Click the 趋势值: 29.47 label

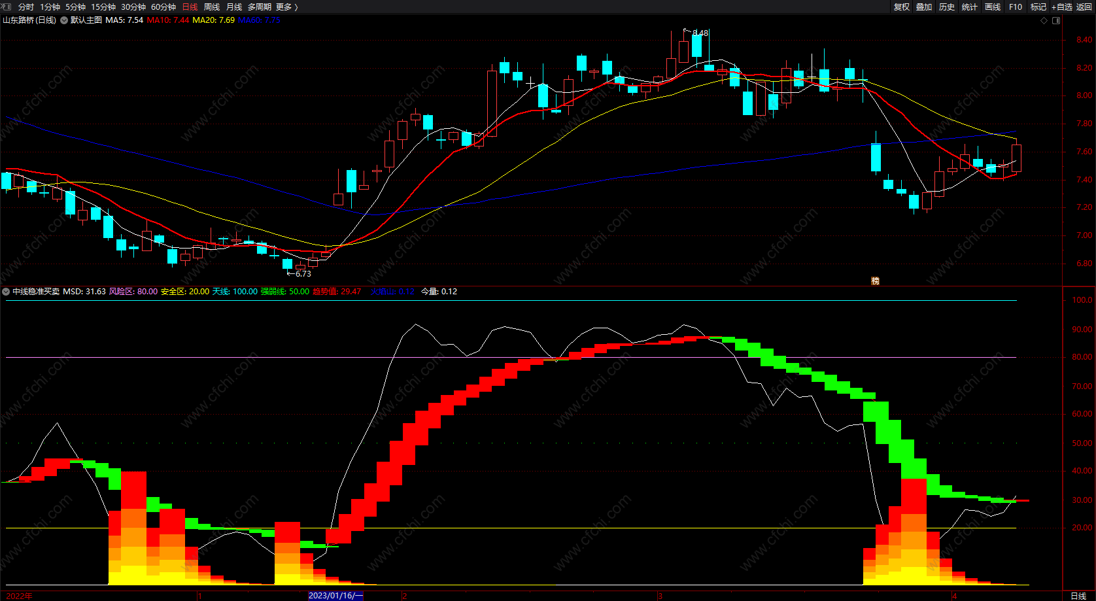click(x=337, y=292)
